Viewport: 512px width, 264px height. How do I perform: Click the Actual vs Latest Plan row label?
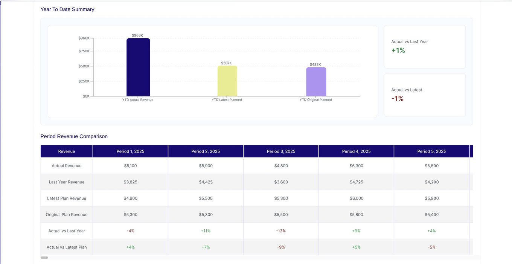pyautogui.click(x=67, y=247)
